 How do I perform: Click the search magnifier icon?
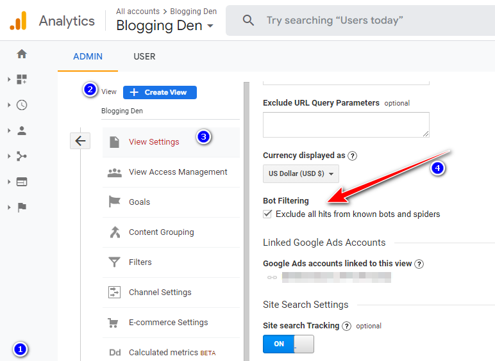click(248, 20)
